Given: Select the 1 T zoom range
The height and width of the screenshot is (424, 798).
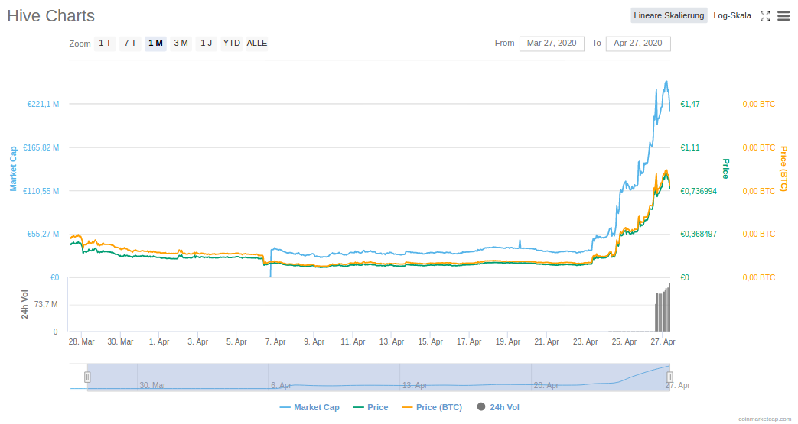Looking at the screenshot, I should coord(105,44).
